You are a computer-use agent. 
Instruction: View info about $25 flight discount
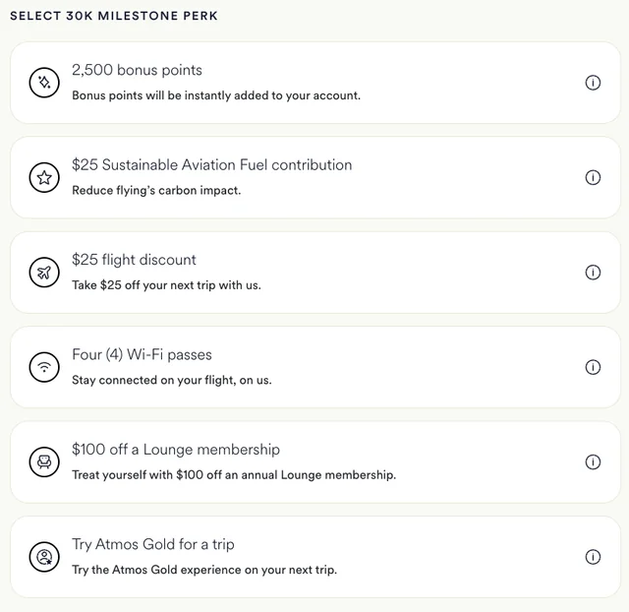(593, 273)
